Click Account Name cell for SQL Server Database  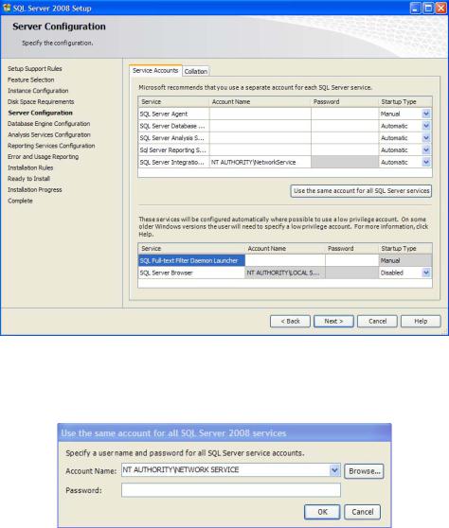tap(260, 126)
